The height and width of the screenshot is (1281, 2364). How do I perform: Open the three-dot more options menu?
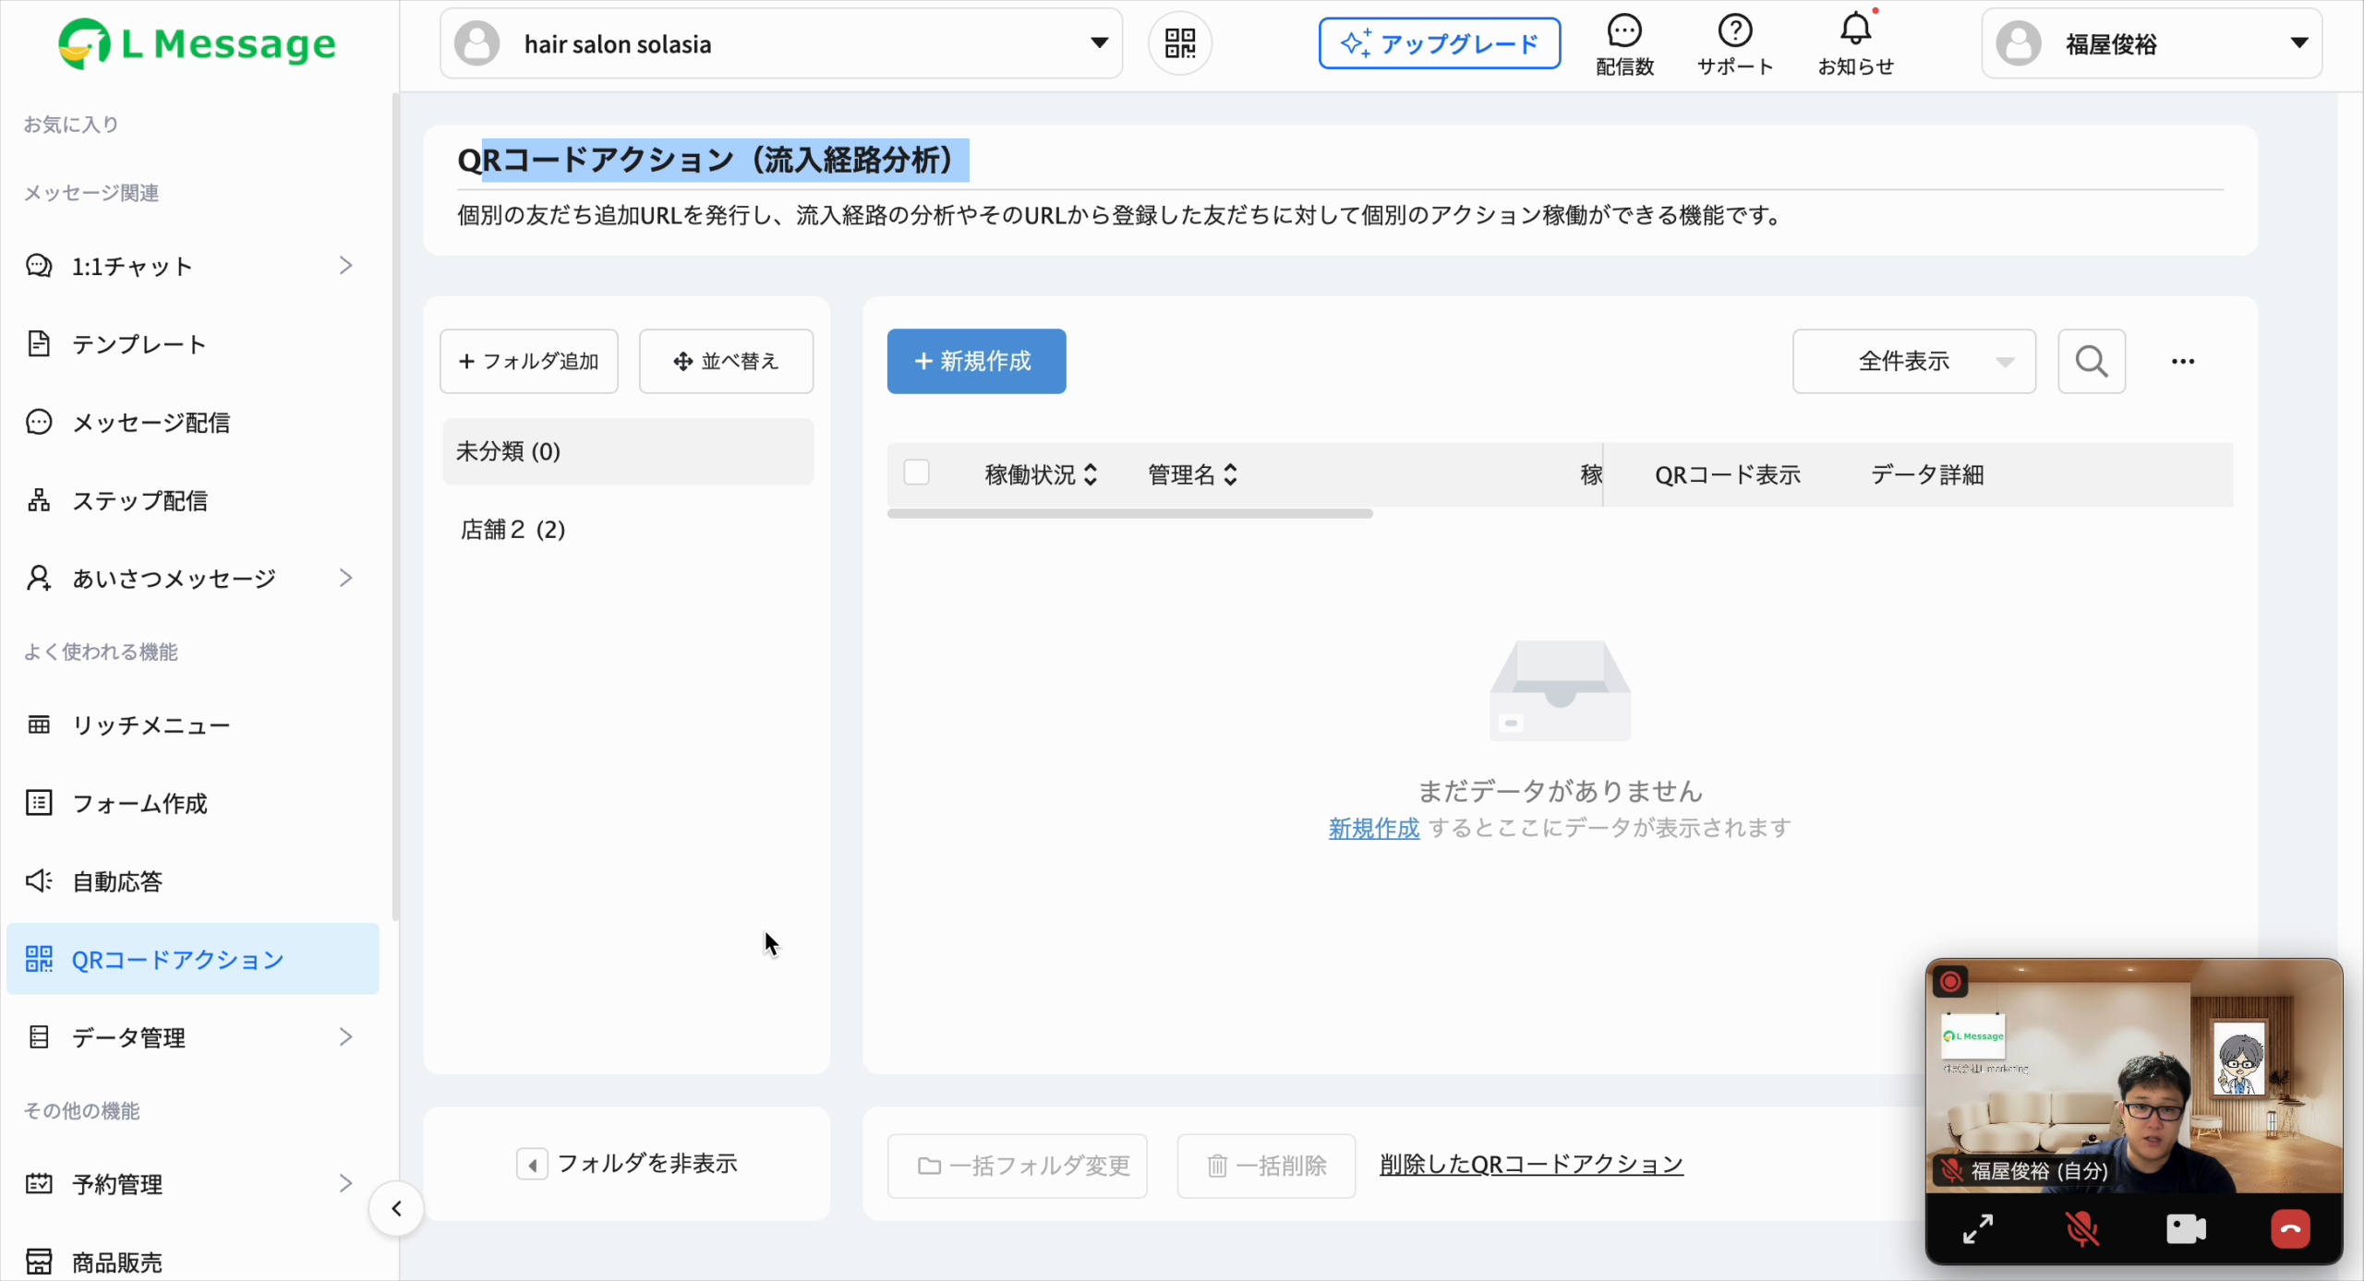pos(2183,361)
